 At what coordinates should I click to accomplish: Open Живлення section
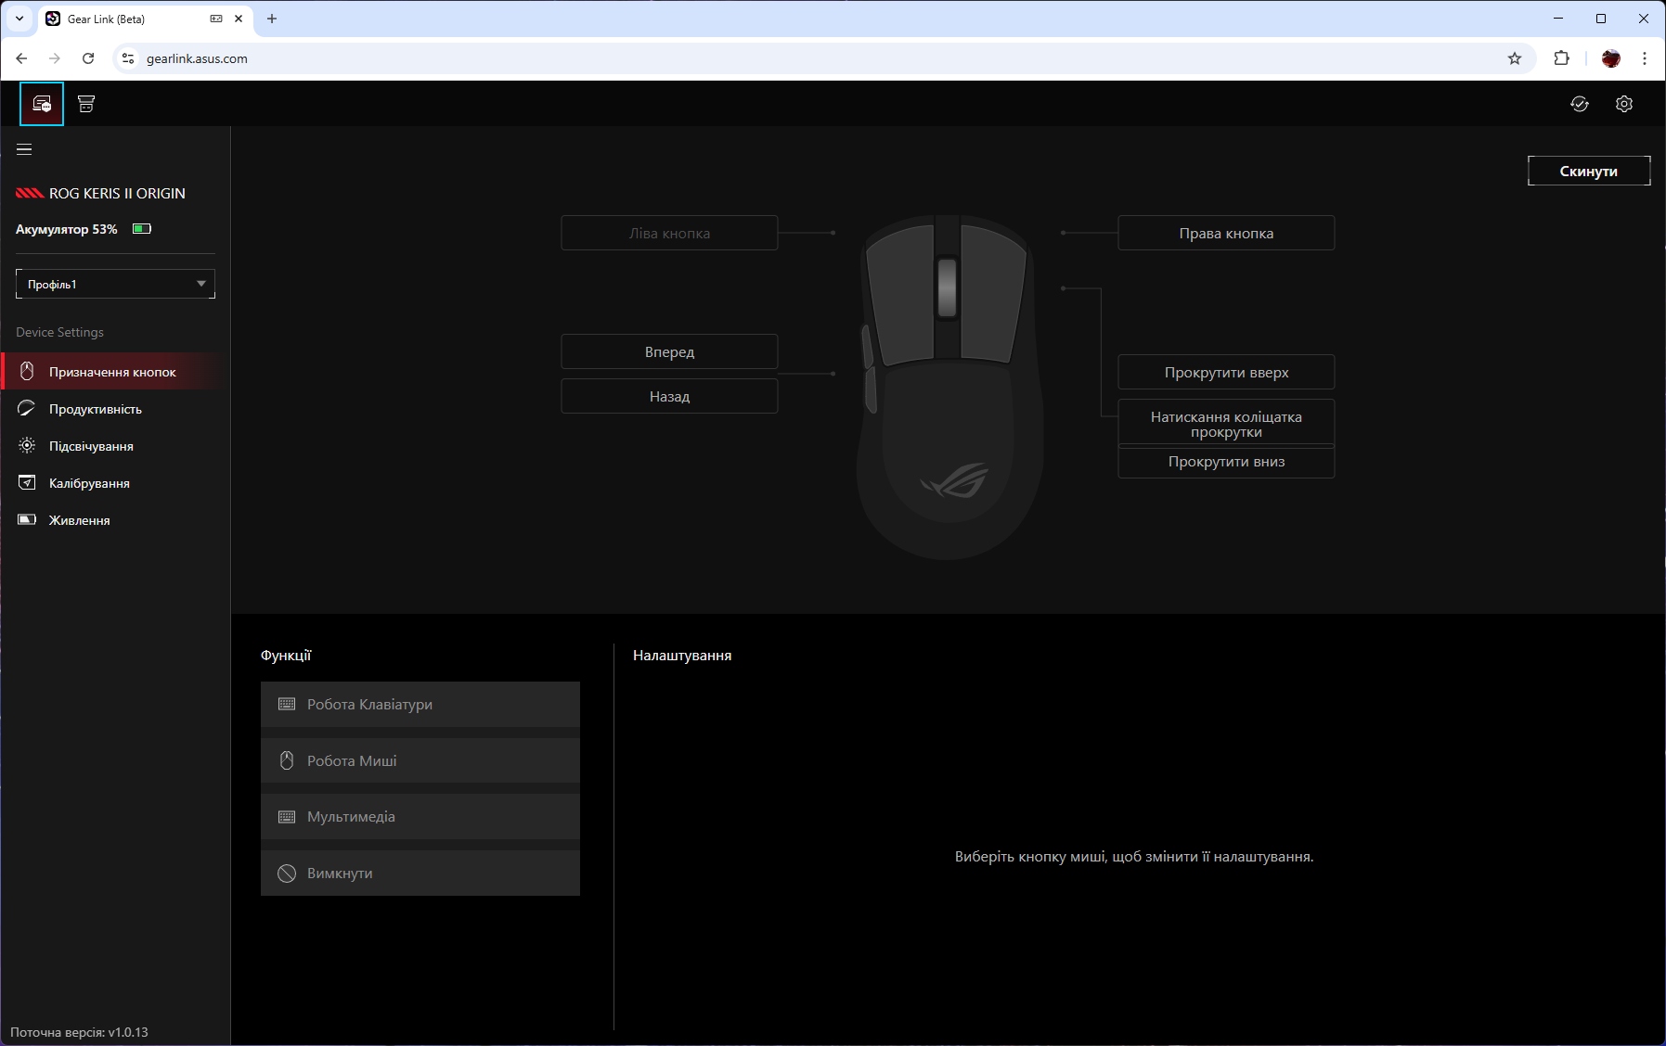[115, 520]
